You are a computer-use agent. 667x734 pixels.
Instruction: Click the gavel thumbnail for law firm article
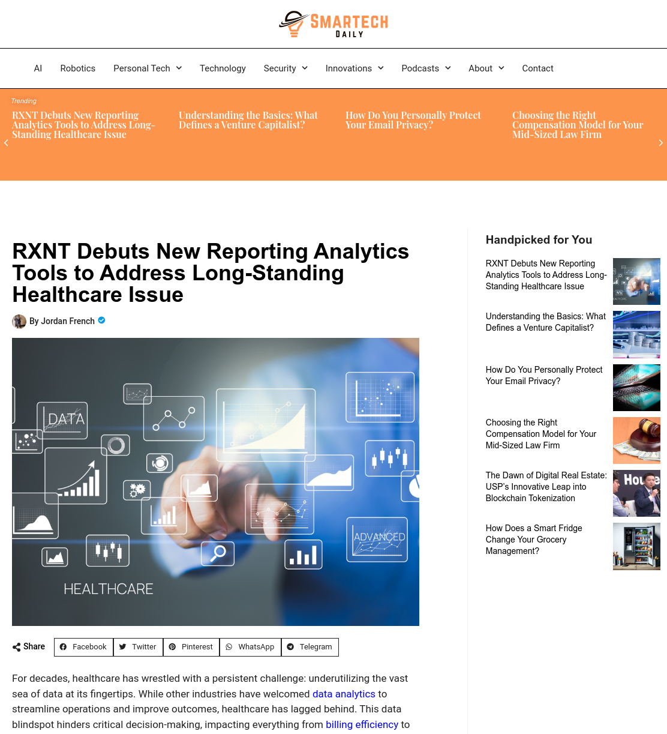[x=636, y=441]
